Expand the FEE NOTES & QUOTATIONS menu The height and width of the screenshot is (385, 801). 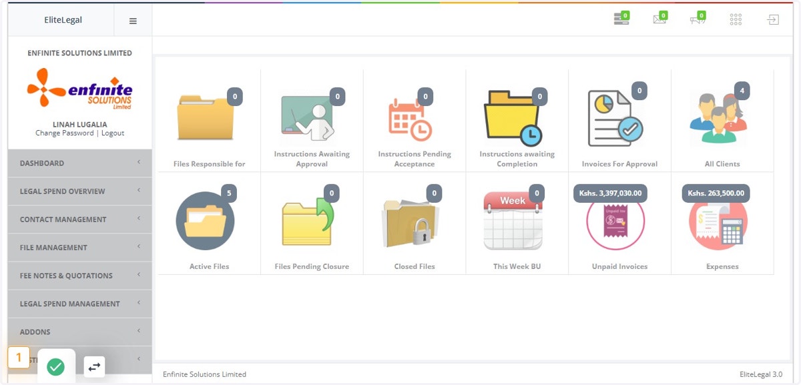pos(80,275)
